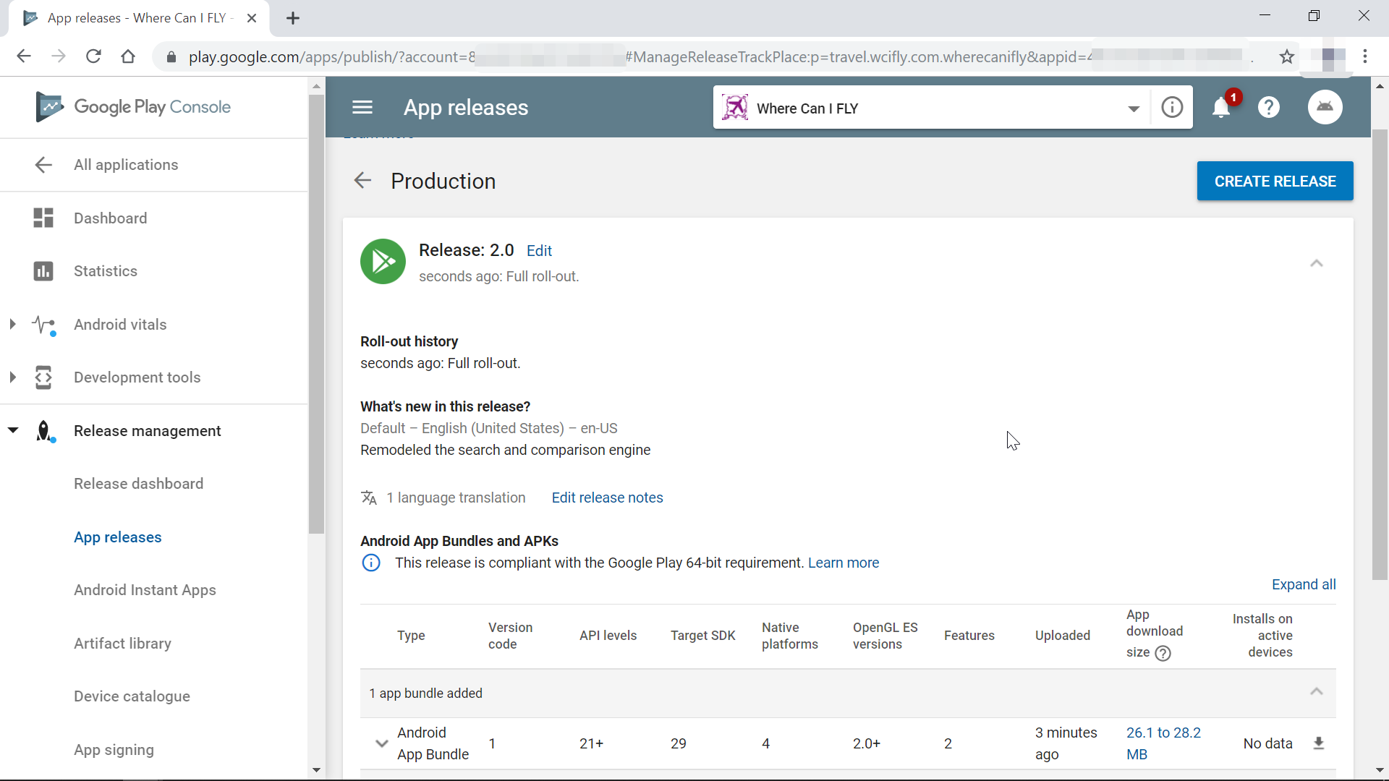The image size is (1389, 781).
Task: Open the account avatar menu
Action: (x=1325, y=107)
